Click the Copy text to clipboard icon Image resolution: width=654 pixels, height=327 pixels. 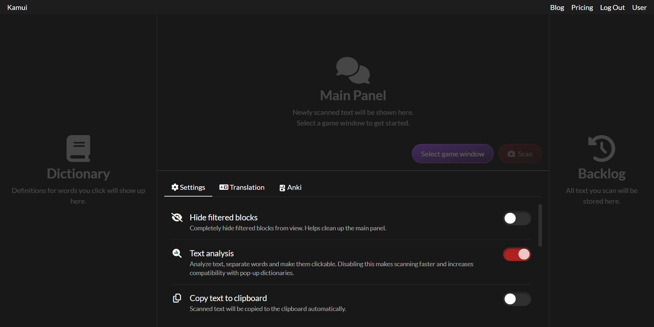coord(177,298)
